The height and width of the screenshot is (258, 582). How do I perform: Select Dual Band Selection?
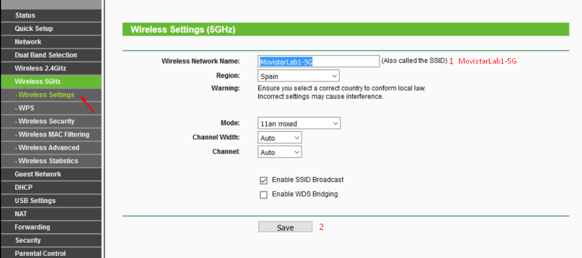click(x=51, y=55)
